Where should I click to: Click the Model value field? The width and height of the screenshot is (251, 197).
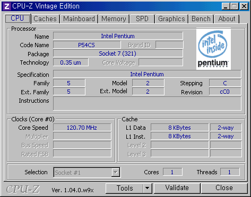coord(148,83)
